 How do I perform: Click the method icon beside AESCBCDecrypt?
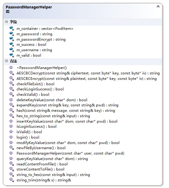[11, 73]
